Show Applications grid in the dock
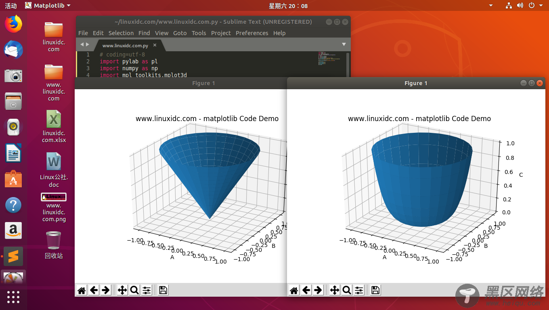Image resolution: width=549 pixels, height=310 pixels. coord(13,297)
